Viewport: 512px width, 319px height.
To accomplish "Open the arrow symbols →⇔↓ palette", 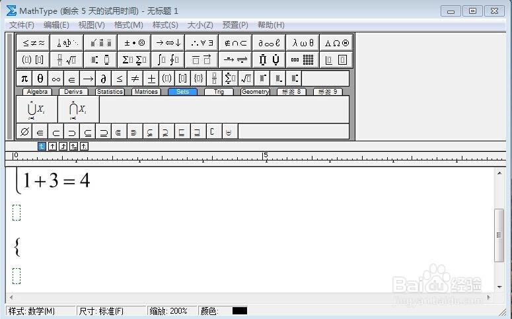I will click(168, 43).
